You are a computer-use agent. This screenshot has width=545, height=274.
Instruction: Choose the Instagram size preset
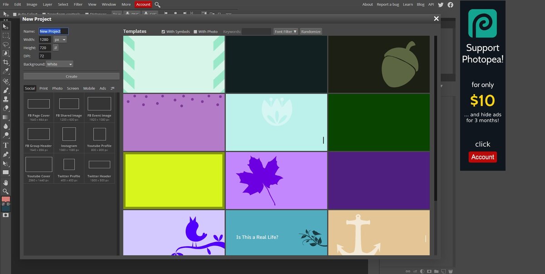click(69, 138)
